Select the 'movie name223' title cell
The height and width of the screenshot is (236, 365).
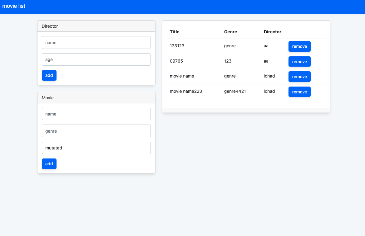pyautogui.click(x=186, y=91)
